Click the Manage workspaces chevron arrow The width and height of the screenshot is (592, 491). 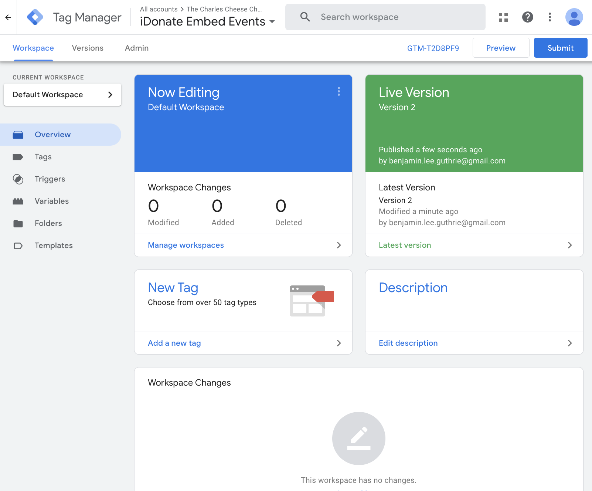tap(339, 245)
